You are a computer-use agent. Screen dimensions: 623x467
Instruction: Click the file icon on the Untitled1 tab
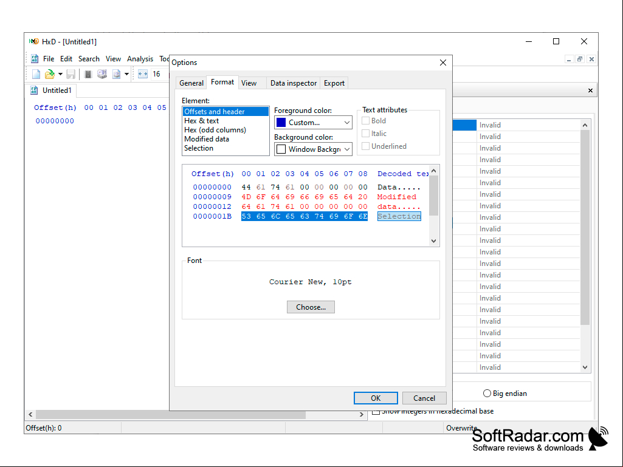34,90
